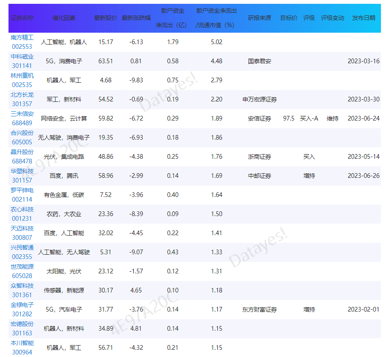Click the outflow ratio 5.02 cell
This screenshot has height=357, width=389.
[217, 42]
